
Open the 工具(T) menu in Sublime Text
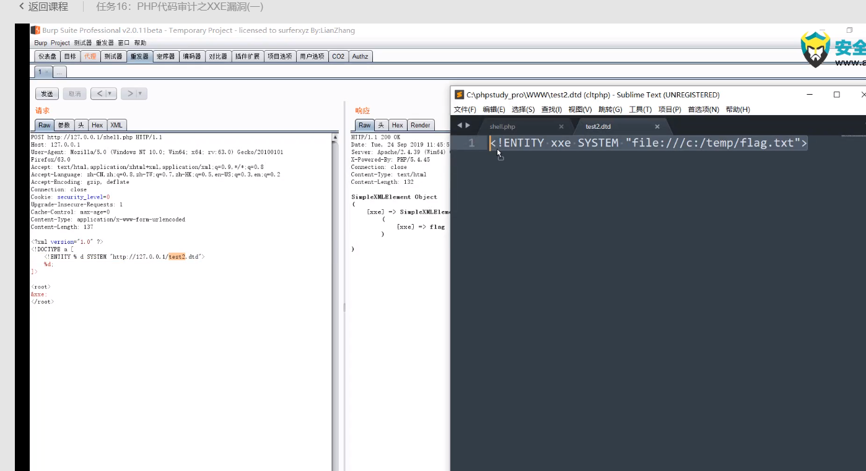(x=641, y=110)
